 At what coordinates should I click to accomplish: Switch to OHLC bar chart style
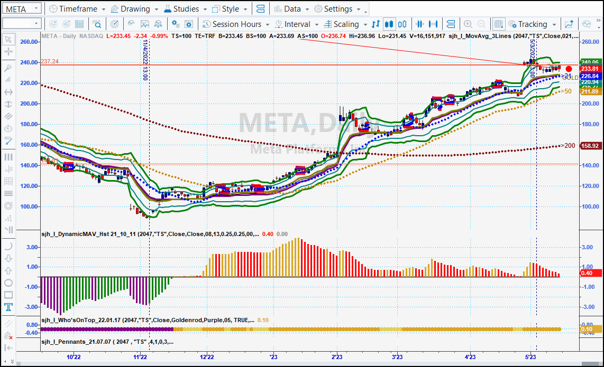point(376,24)
